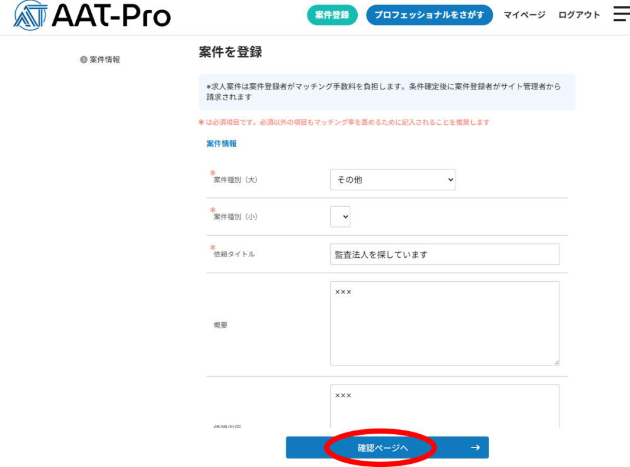
Task: Click the arrow icon beside 案件情報 in sidebar
Action: coord(84,60)
